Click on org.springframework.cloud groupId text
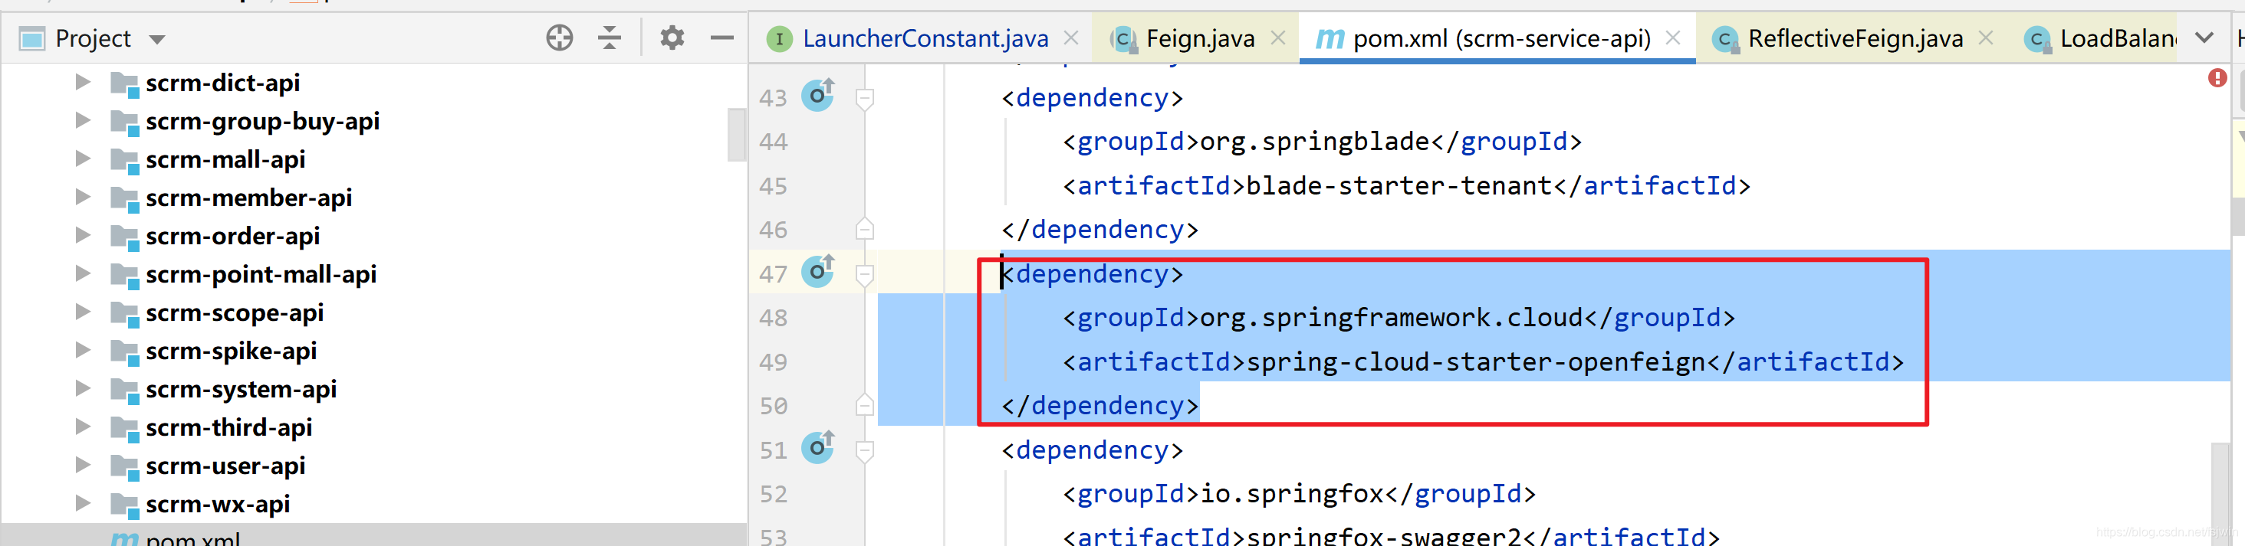The width and height of the screenshot is (2245, 546). click(1391, 317)
